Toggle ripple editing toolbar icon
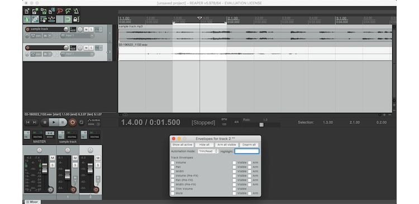This screenshot has width=419, height=204. [44, 19]
